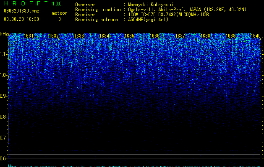
Task: Click the 1632 time marker
Action: [x=54, y=36]
